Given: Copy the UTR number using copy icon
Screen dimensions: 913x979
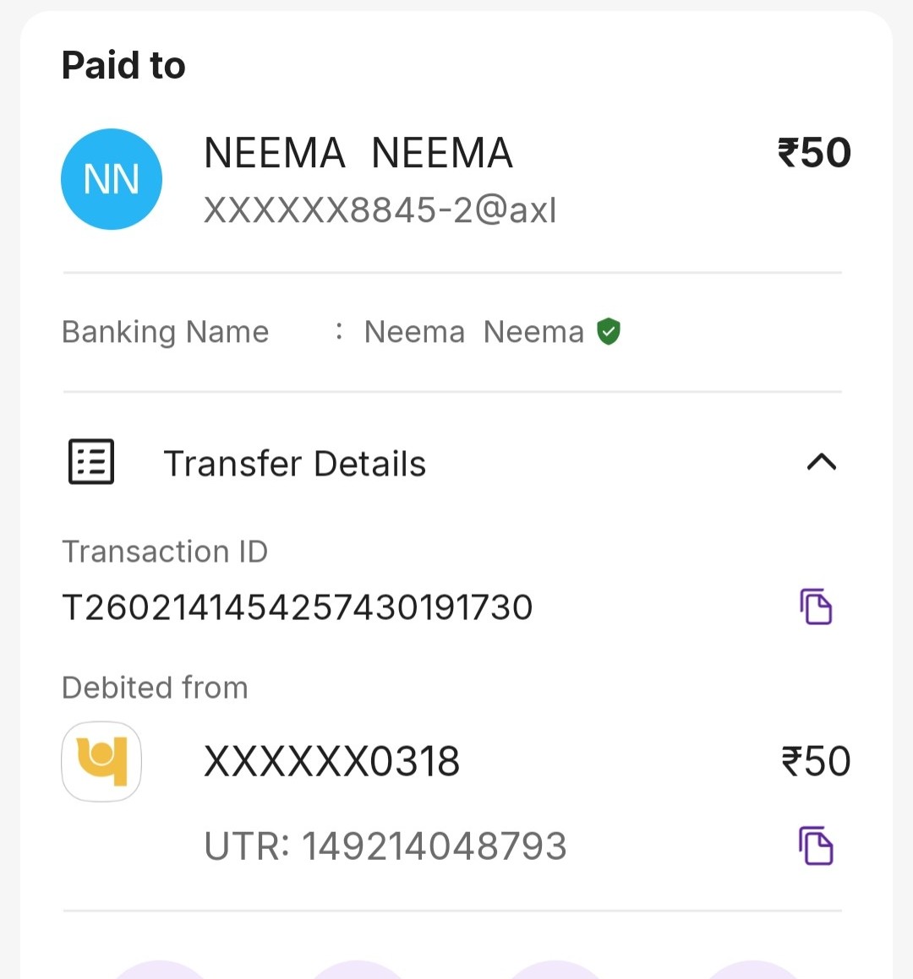Looking at the screenshot, I should click(816, 846).
